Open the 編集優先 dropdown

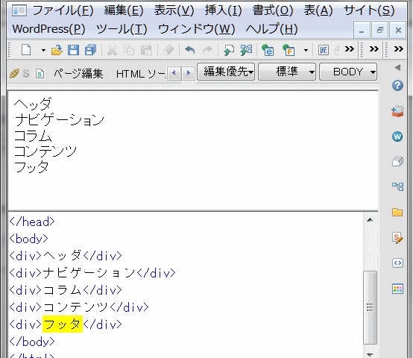pos(226,72)
